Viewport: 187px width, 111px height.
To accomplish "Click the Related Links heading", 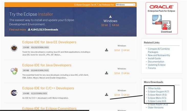I will (x=152, y=42).
